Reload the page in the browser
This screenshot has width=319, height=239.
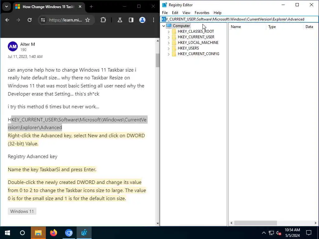click(x=30, y=20)
